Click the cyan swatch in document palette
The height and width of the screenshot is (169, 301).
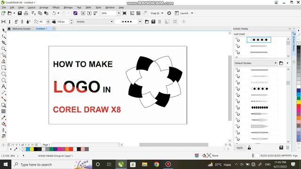point(28,149)
